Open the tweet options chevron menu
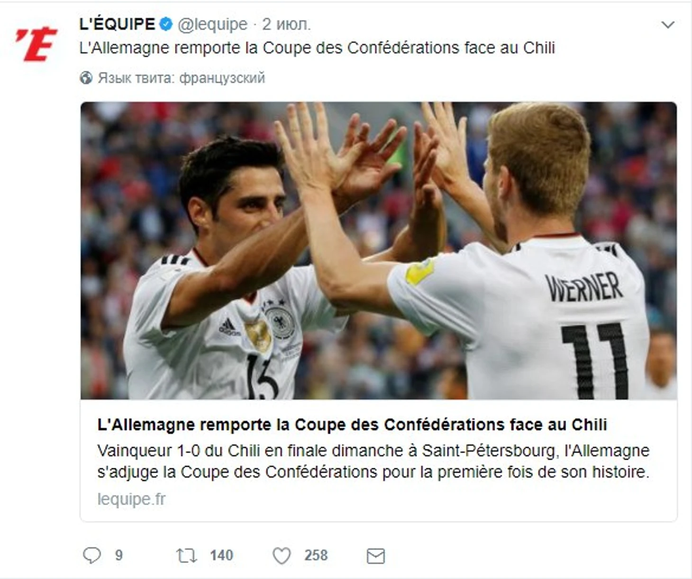The width and height of the screenshot is (692, 579). click(668, 25)
